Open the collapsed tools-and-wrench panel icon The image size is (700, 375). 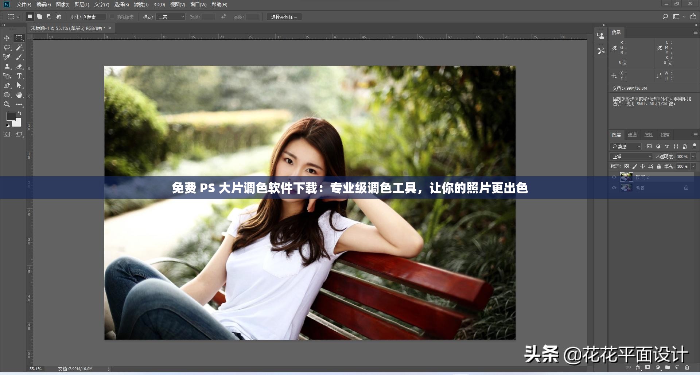coord(601,51)
